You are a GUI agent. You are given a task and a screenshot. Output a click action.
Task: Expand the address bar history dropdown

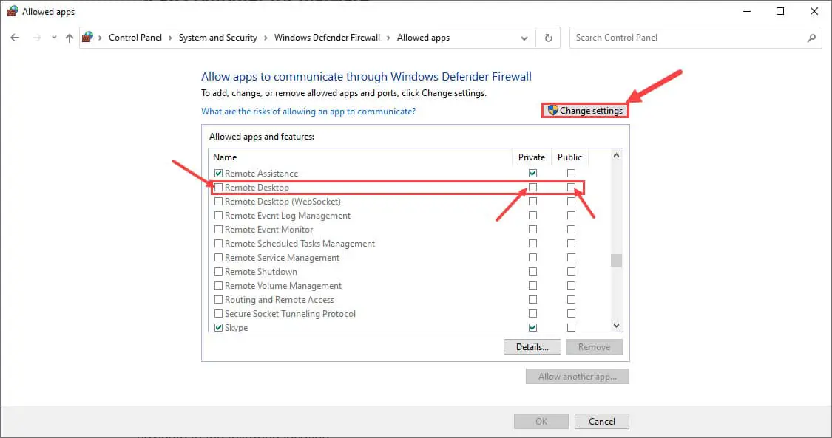click(x=524, y=38)
